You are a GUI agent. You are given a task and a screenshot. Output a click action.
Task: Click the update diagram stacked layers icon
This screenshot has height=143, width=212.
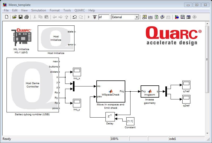click(162, 17)
